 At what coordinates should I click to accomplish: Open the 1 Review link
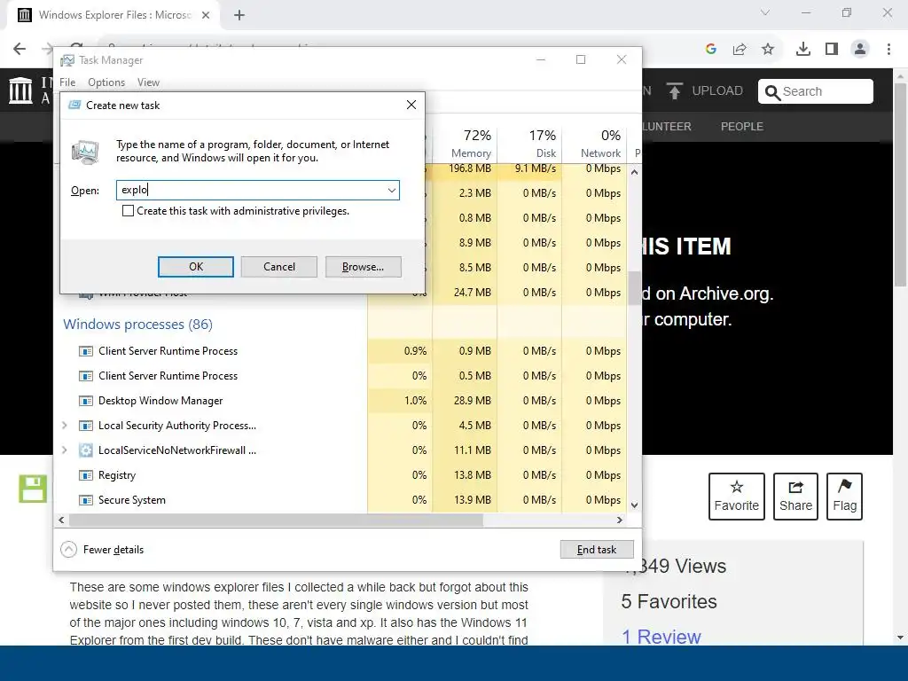click(x=661, y=637)
